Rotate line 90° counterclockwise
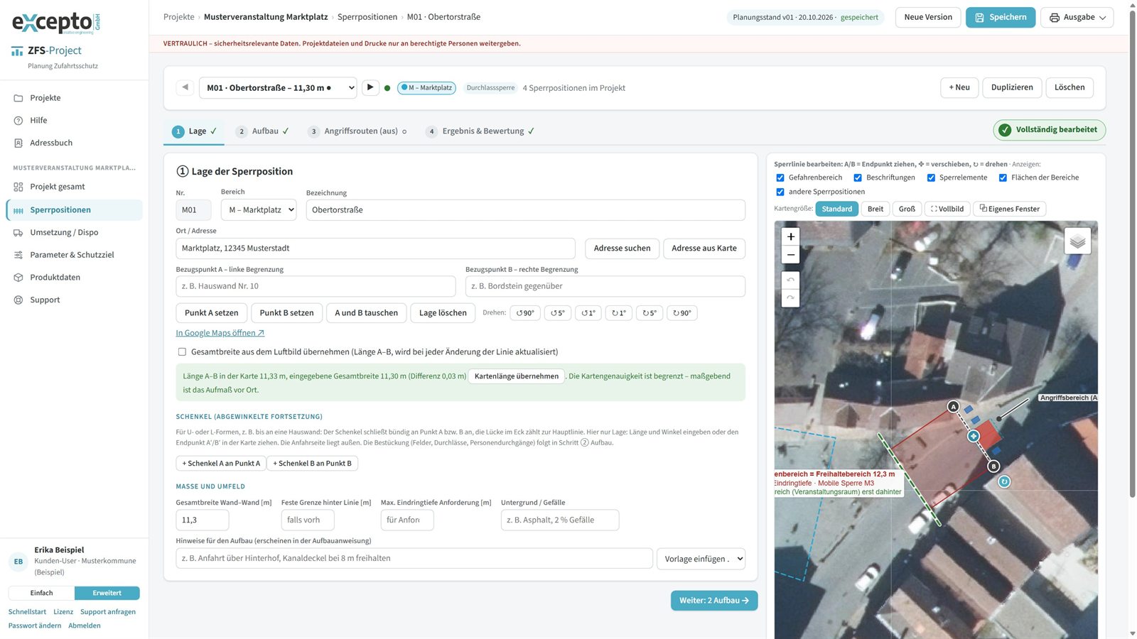The height and width of the screenshot is (639, 1137). pos(525,313)
